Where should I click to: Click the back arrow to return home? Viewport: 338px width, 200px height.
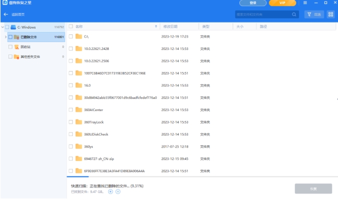pyautogui.click(x=6, y=14)
